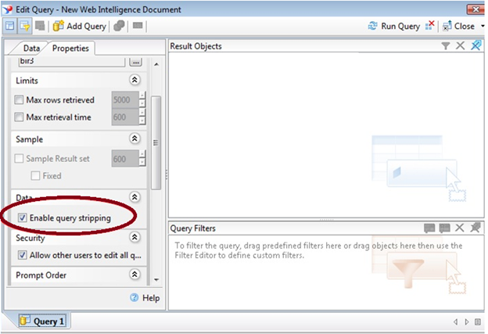The width and height of the screenshot is (488, 334).
Task: Enable Max rows retrieved checkbox
Action: (19, 100)
